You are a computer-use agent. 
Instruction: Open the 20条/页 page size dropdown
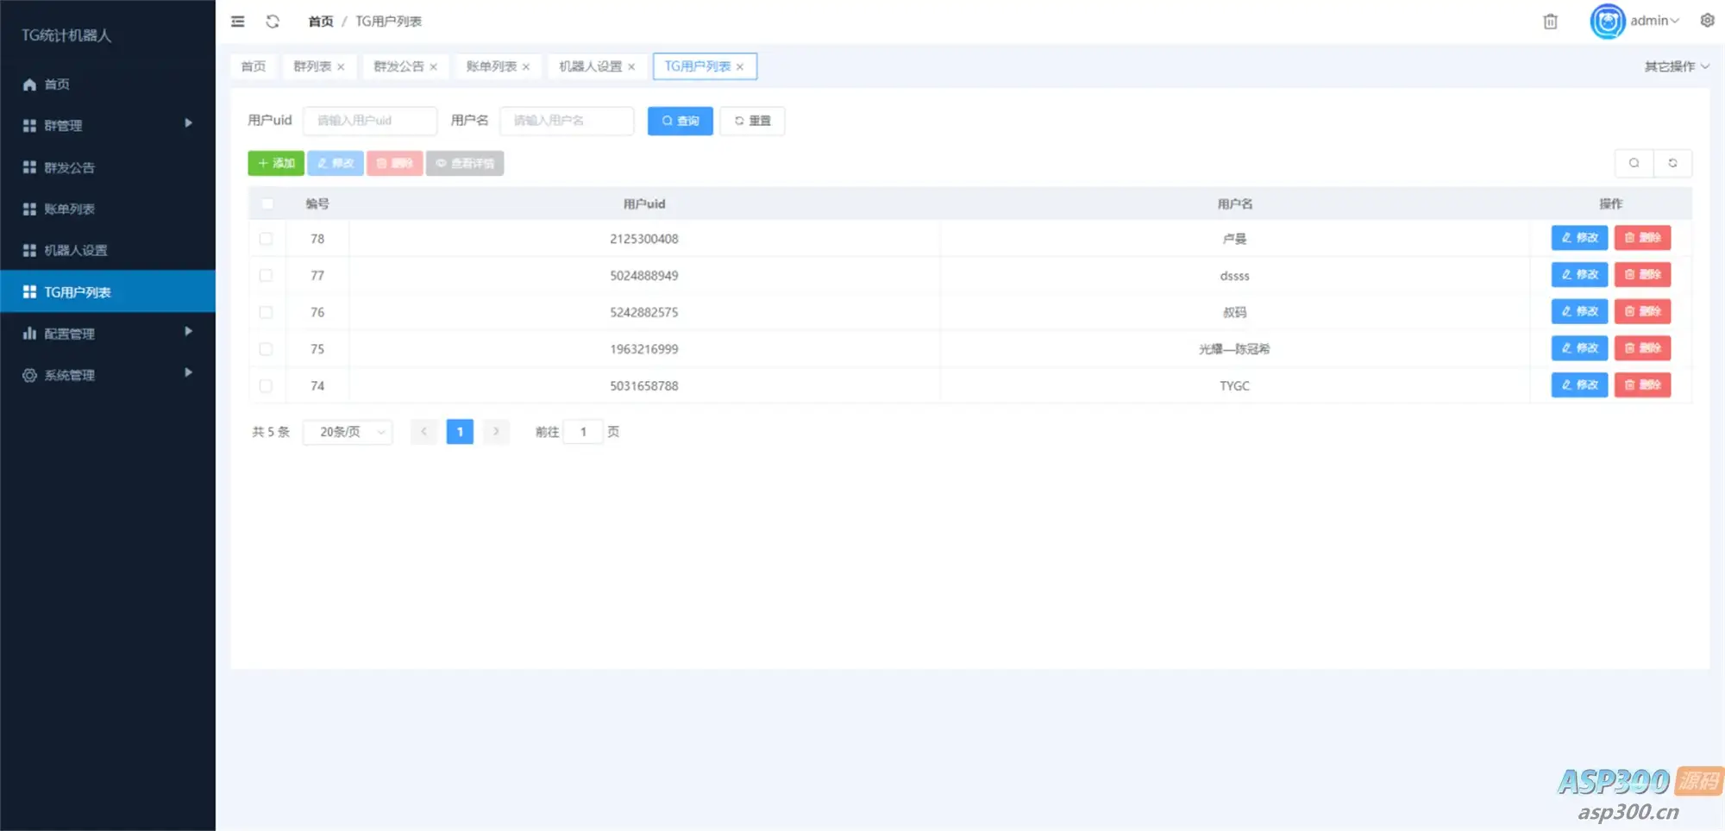pos(348,432)
